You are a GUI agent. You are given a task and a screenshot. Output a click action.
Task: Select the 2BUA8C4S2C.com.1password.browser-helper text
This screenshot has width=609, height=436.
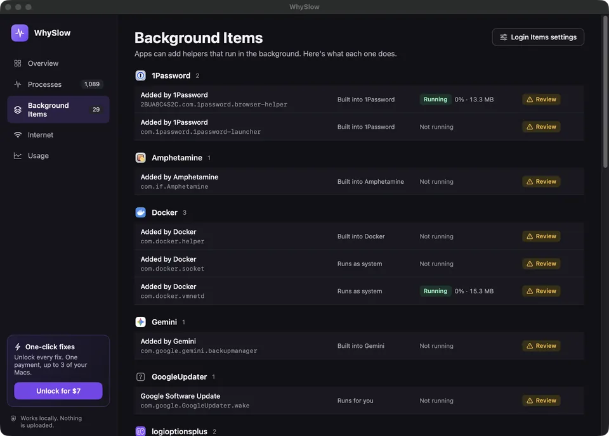214,105
